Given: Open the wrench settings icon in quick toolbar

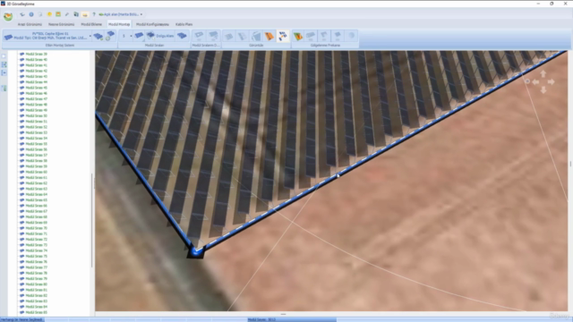Looking at the screenshot, I should [x=67, y=14].
